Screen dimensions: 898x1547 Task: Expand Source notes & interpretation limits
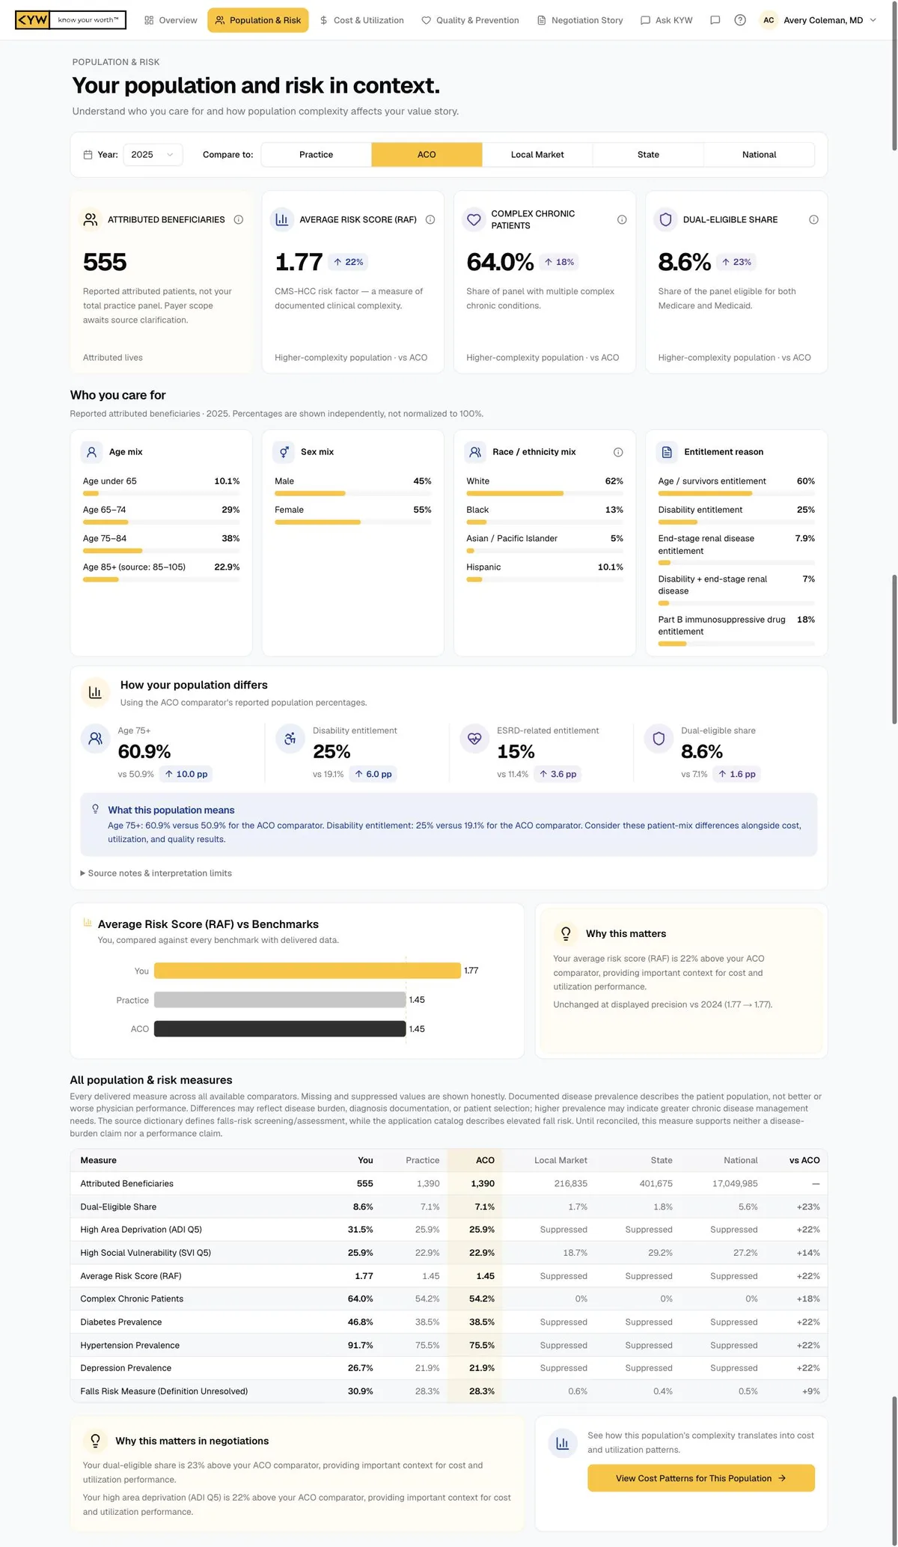(156, 873)
